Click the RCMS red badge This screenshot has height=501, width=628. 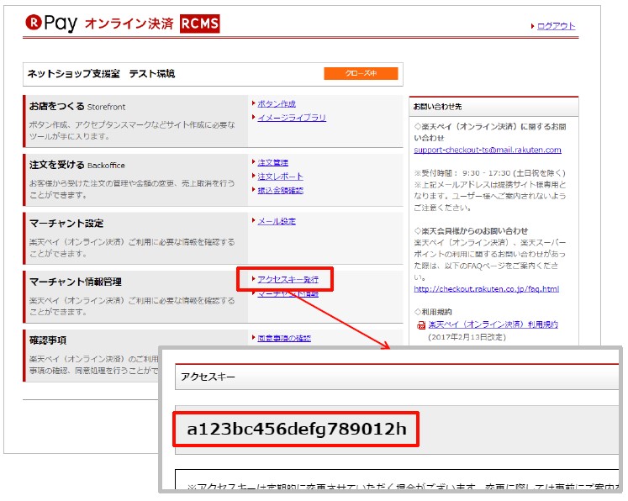coord(199,24)
